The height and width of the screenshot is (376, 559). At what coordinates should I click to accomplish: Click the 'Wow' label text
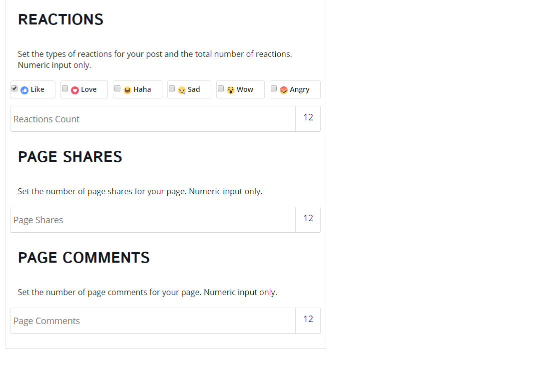(x=245, y=89)
